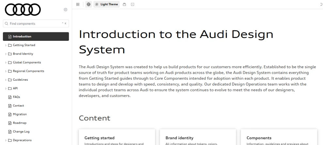Open the Deprecations folder label
The width and height of the screenshot is (323, 145).
[x=22, y=140]
